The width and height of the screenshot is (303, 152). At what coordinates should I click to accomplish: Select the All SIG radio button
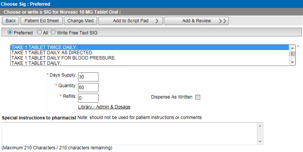point(39,32)
